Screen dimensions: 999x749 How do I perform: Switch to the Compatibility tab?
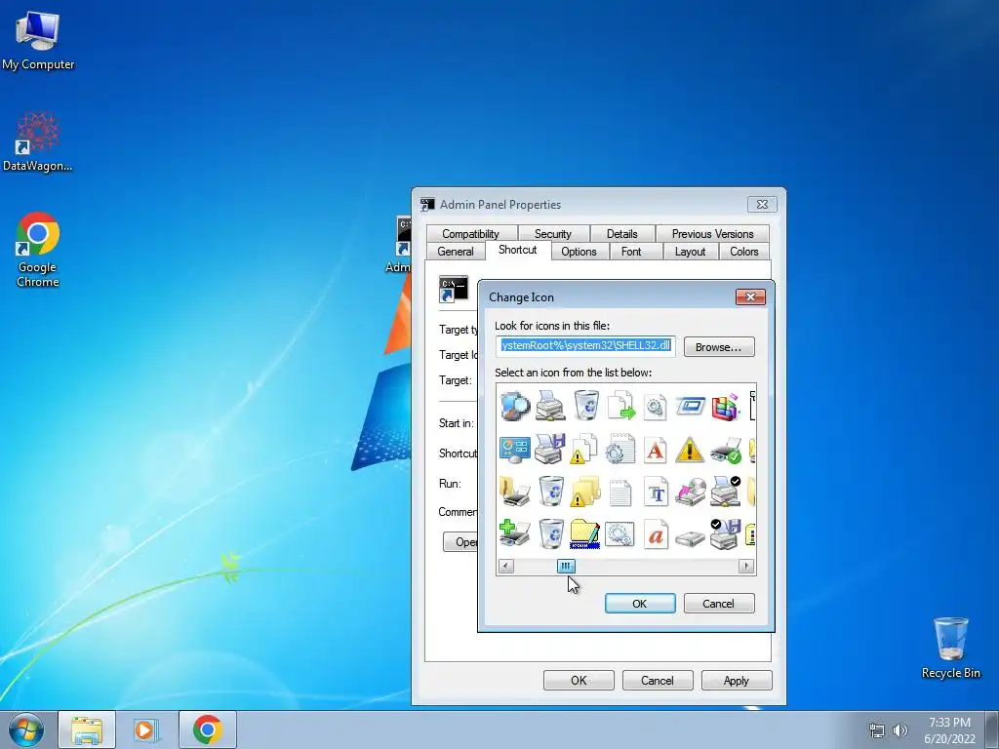(x=470, y=234)
